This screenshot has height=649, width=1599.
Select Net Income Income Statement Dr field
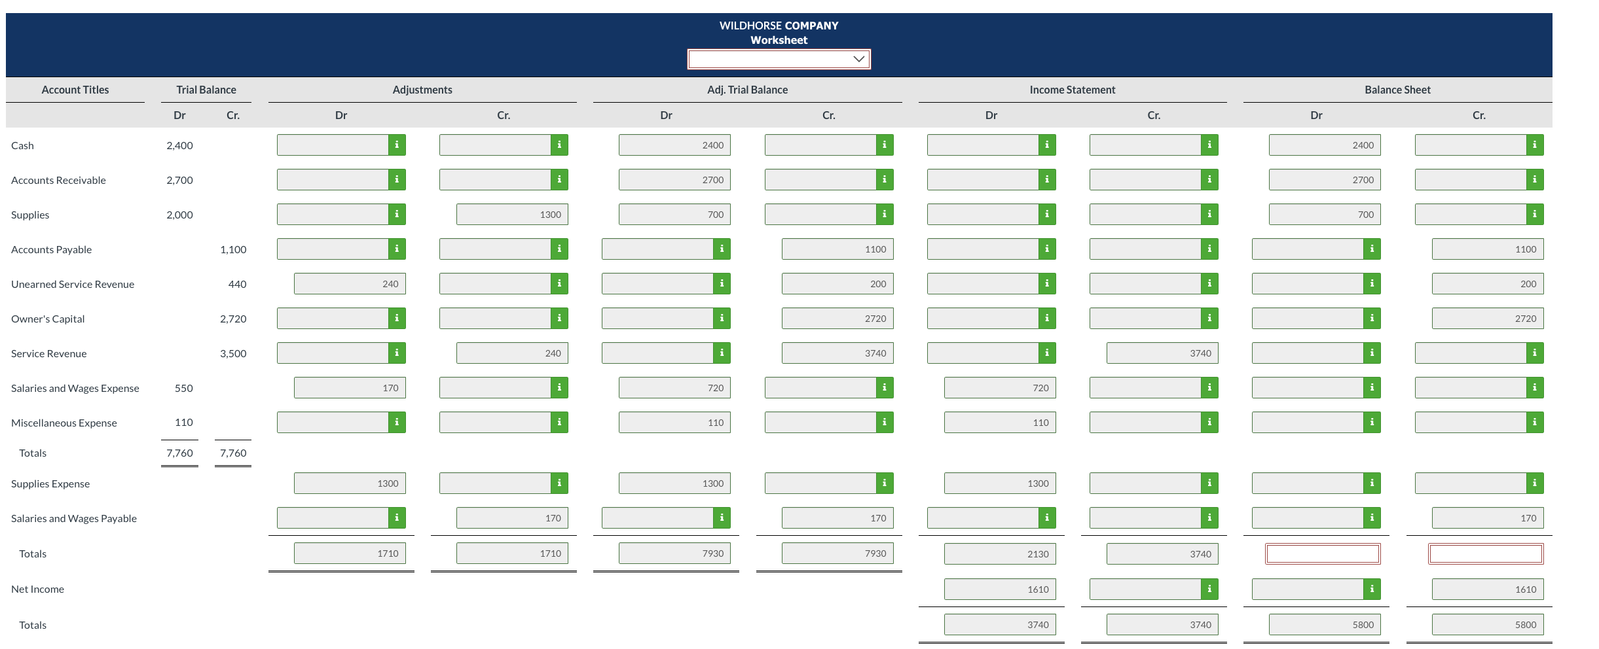click(x=1000, y=589)
